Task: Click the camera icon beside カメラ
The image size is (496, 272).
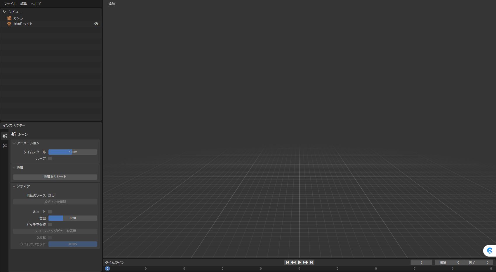Action: pyautogui.click(x=9, y=18)
